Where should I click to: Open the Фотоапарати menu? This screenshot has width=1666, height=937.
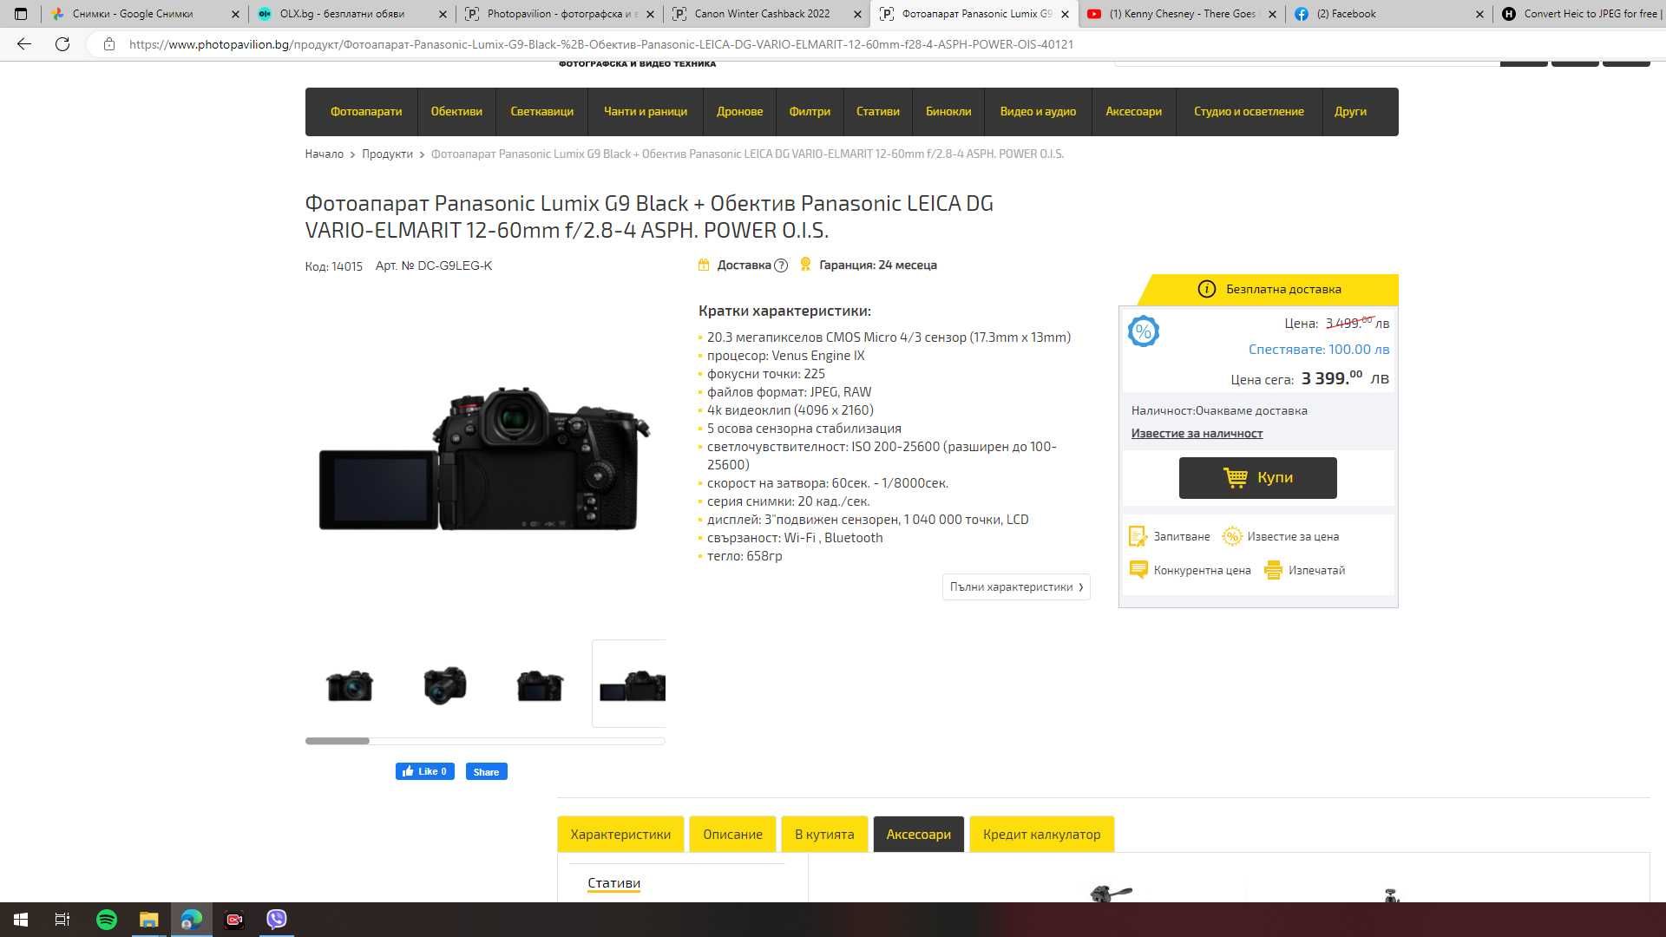point(365,111)
